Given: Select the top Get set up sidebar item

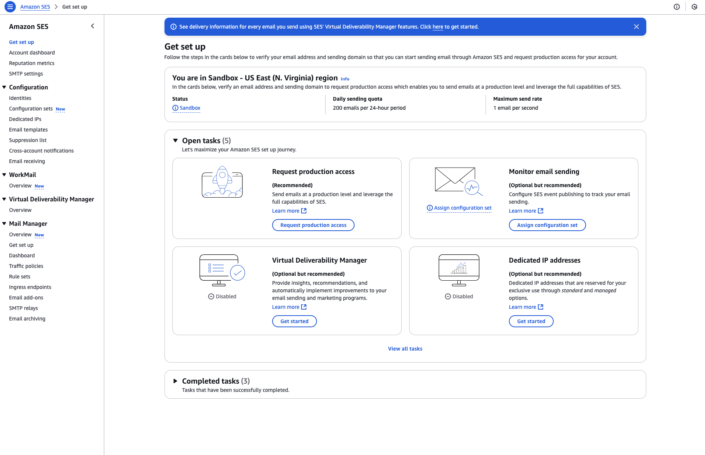Looking at the screenshot, I should (21, 42).
